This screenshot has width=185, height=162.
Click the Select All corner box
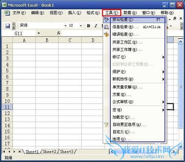pyautogui.click(x=7, y=40)
